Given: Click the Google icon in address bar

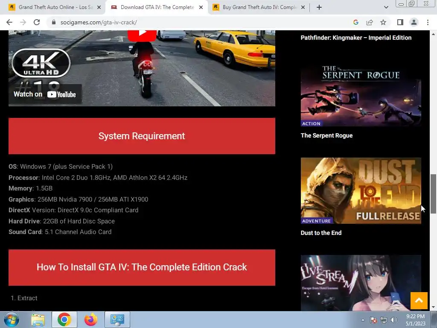Looking at the screenshot, I should (x=355, y=22).
